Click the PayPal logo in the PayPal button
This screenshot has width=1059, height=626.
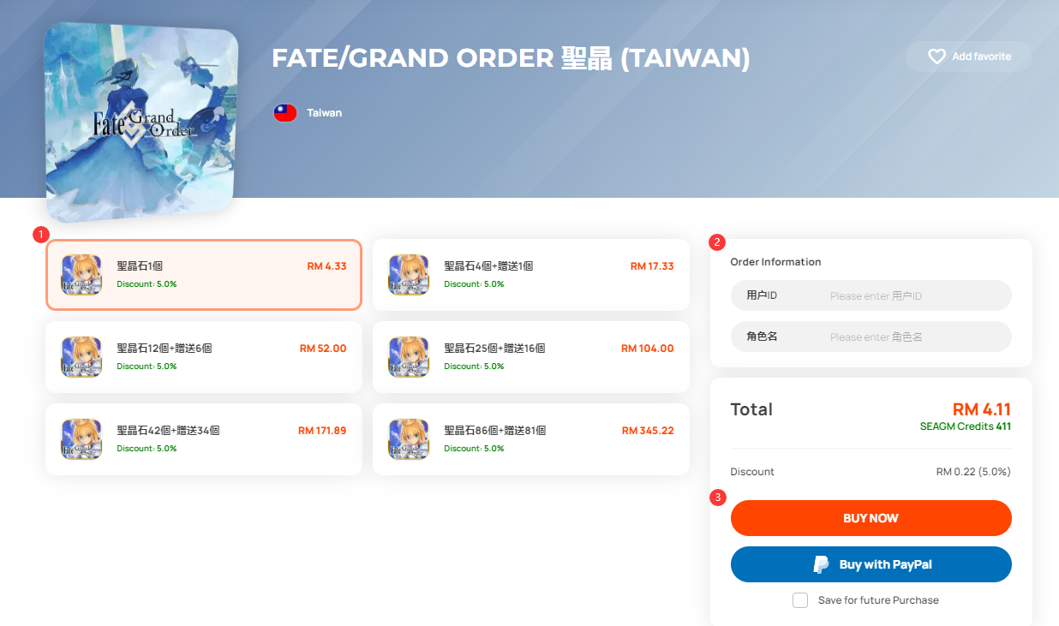[821, 564]
